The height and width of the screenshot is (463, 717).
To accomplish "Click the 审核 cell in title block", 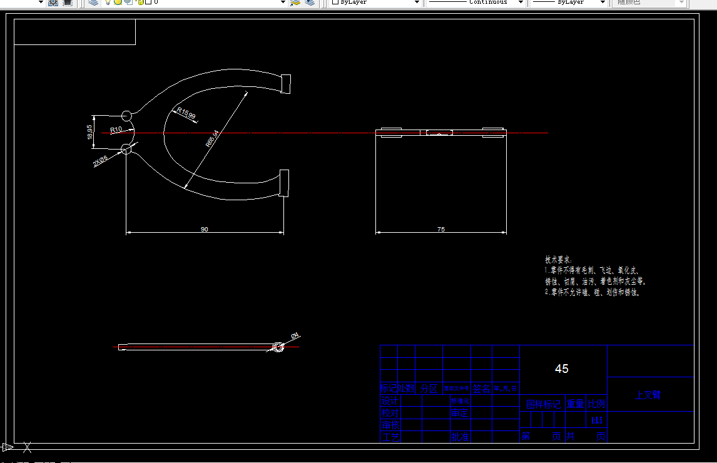I will click(x=390, y=425).
